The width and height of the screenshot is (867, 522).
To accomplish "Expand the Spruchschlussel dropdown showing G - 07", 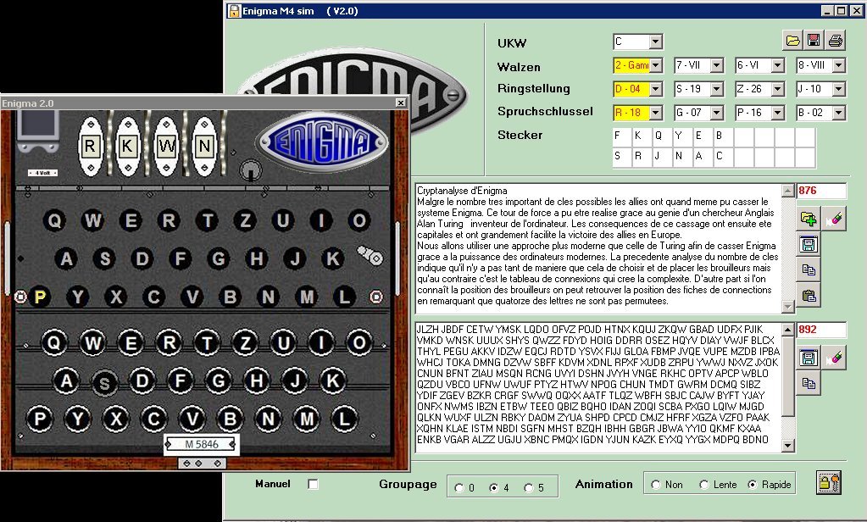I will coord(717,113).
